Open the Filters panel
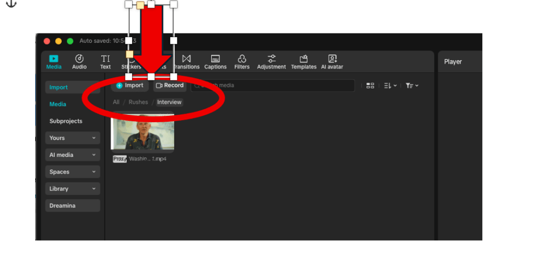 tap(242, 62)
